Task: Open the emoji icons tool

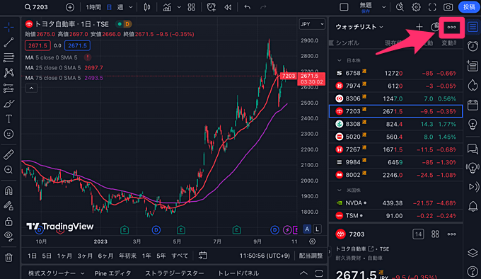Action: point(8,134)
